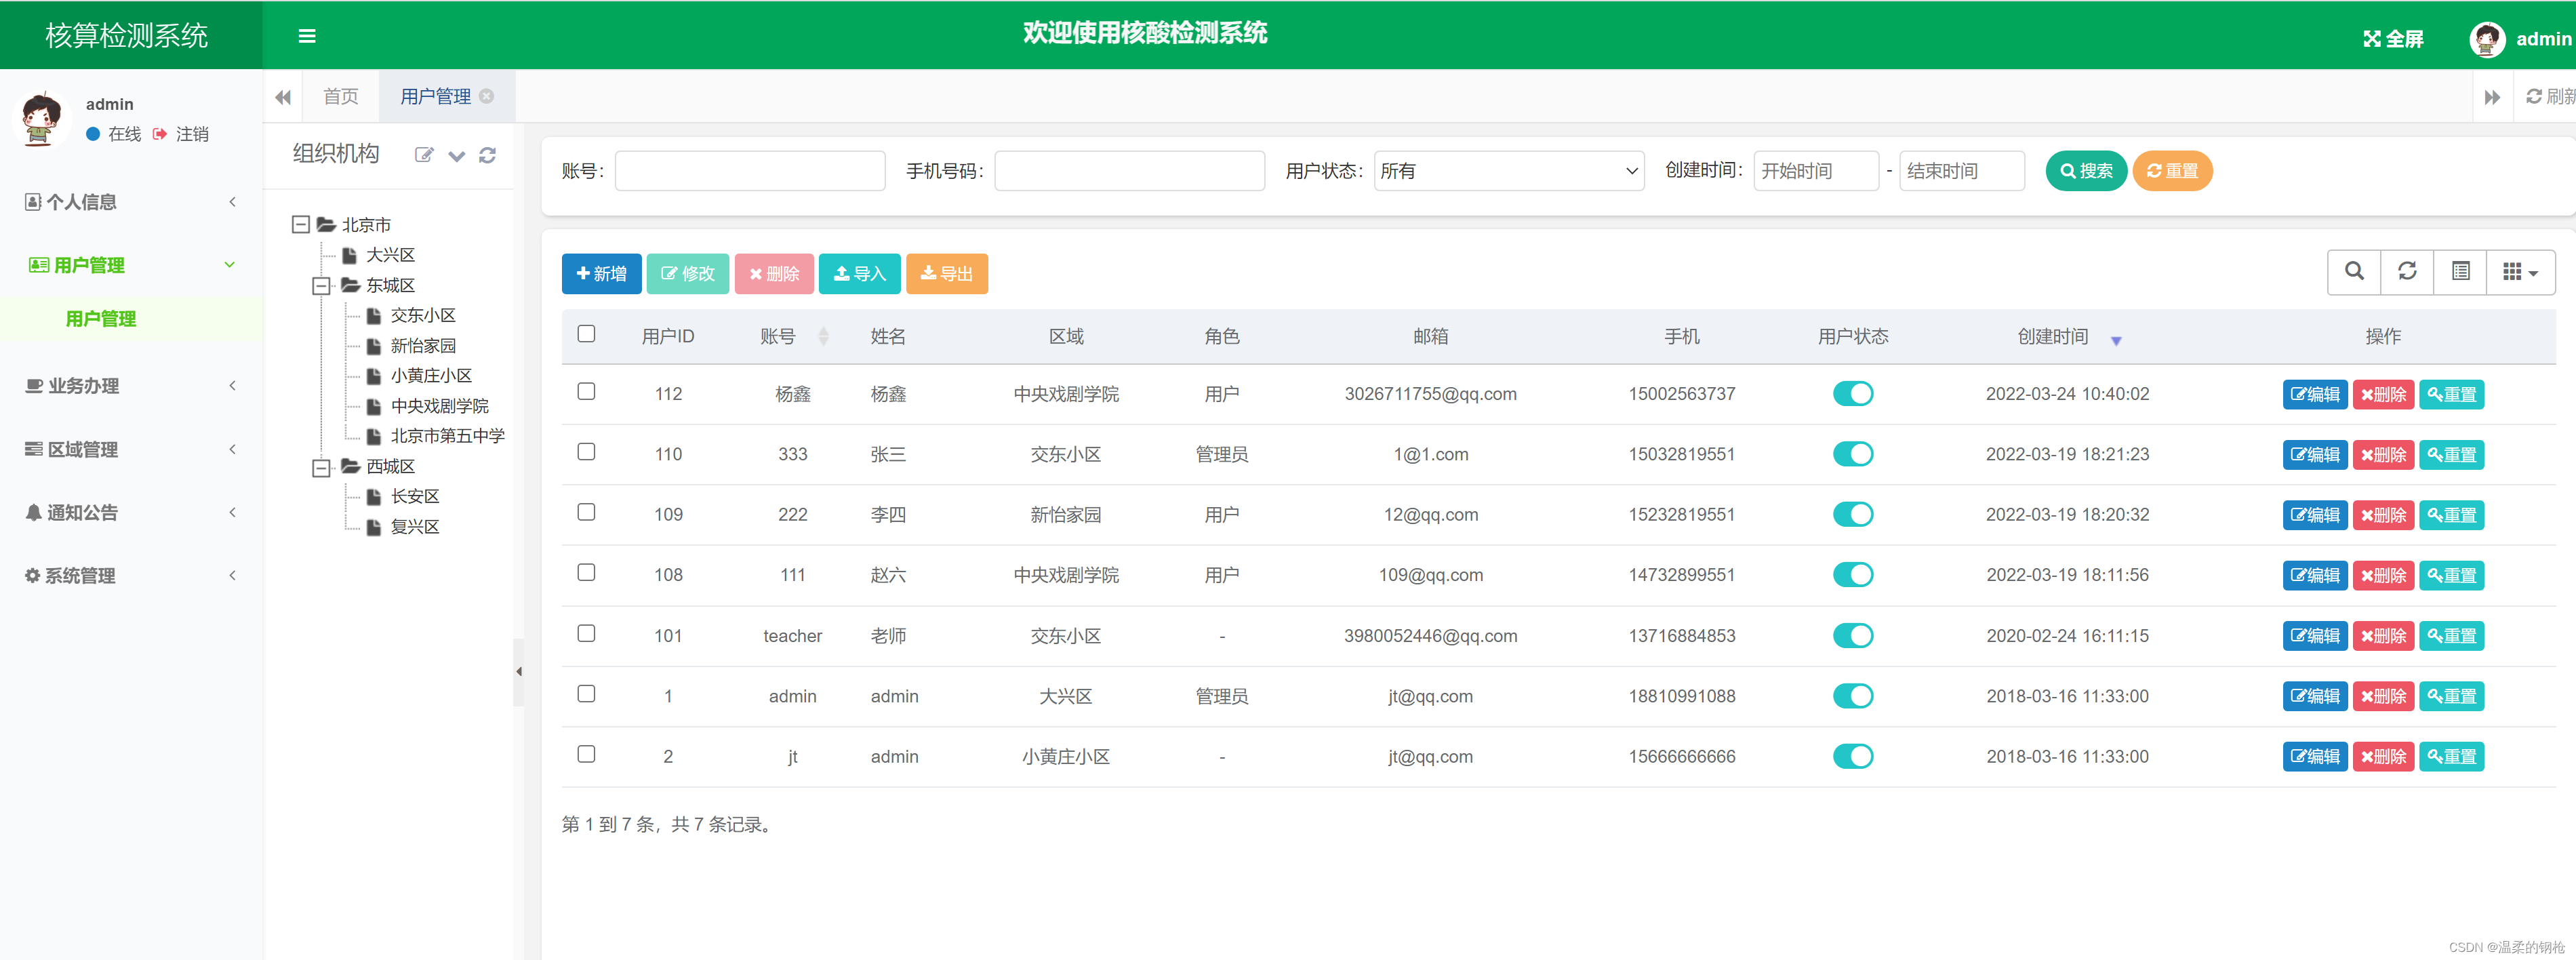The image size is (2576, 960).
Task: Open 区域管理 in the sidebar
Action: (131, 449)
